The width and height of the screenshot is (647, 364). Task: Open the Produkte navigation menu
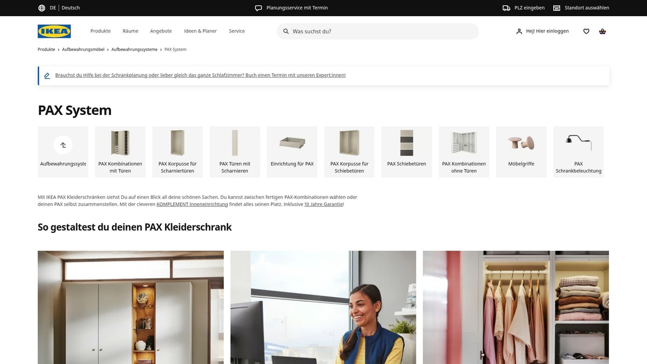pyautogui.click(x=100, y=31)
